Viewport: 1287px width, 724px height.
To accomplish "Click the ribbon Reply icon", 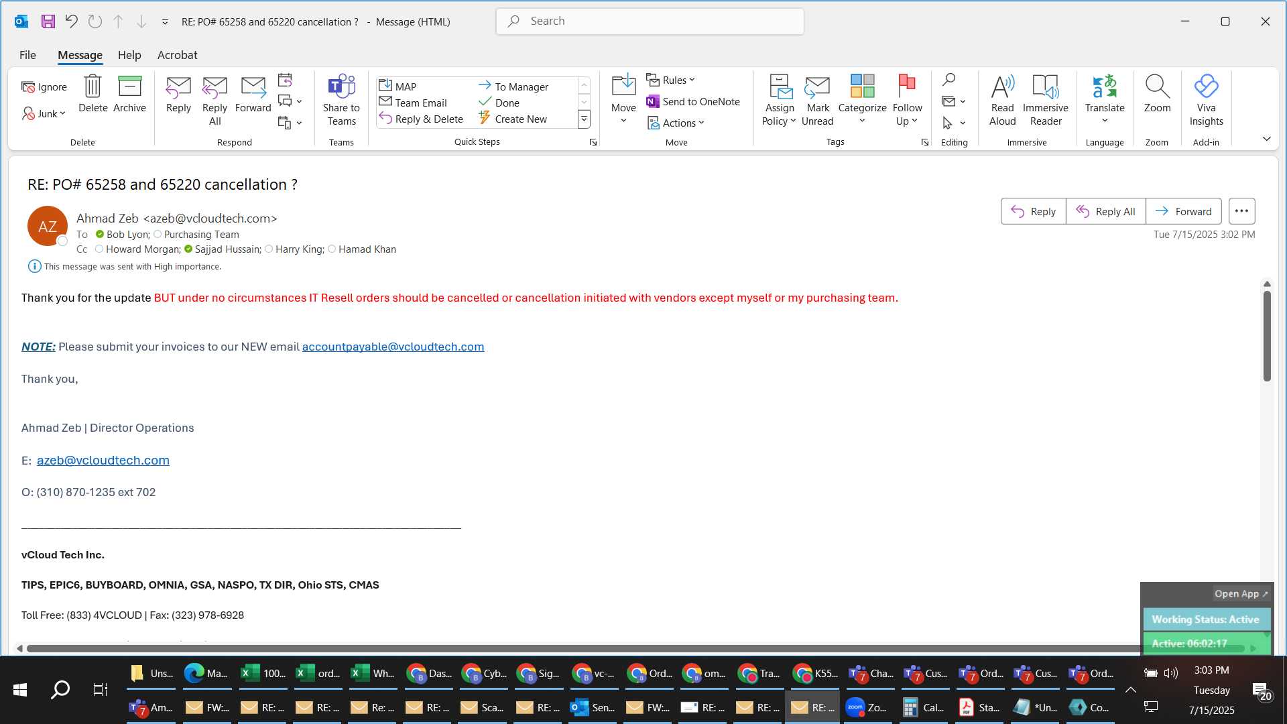I will tap(178, 94).
